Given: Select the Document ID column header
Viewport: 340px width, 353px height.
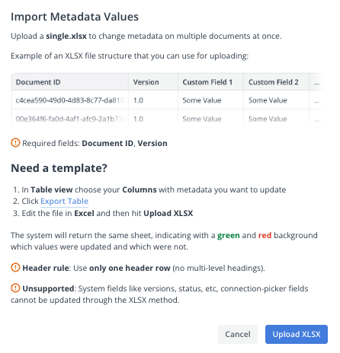Looking at the screenshot, I should tap(70, 82).
